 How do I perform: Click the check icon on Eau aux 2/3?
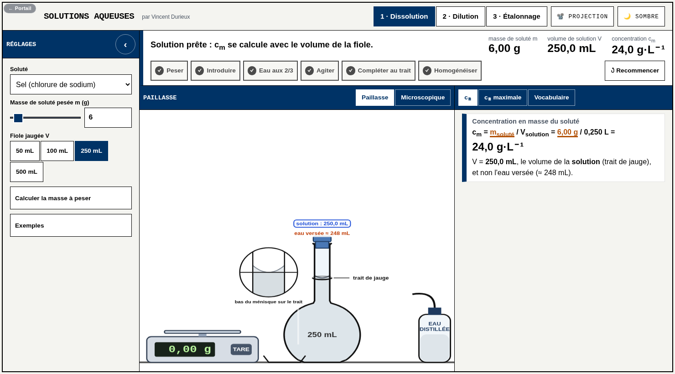coord(252,71)
